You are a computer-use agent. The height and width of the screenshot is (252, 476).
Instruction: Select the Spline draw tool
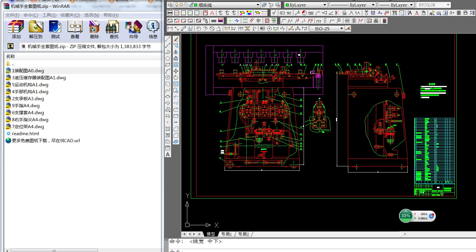[x=168, y=90]
